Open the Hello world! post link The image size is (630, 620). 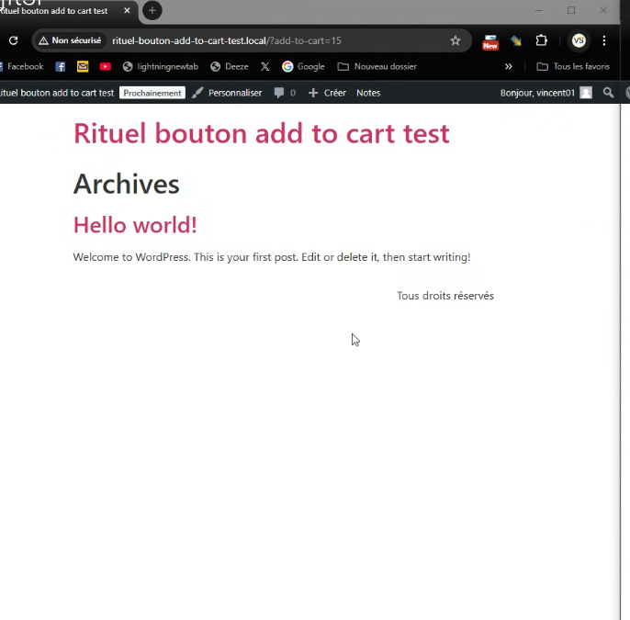pos(135,225)
